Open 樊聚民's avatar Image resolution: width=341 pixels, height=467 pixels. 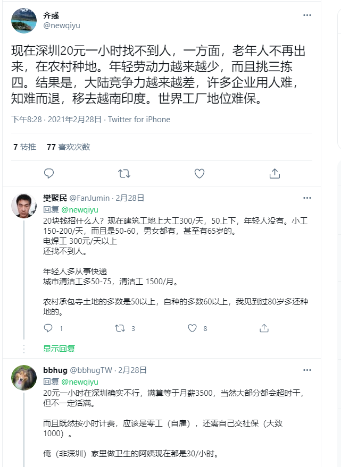click(24, 206)
